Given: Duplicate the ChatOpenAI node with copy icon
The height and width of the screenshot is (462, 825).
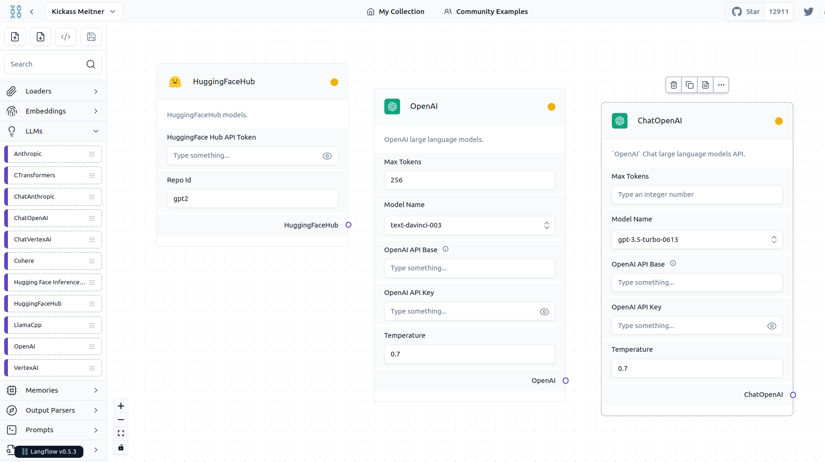Looking at the screenshot, I should [689, 85].
